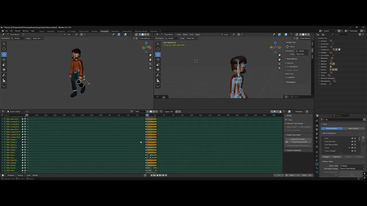The height and width of the screenshot is (206, 367).
Task: Enable the Manual Frame Range checkbox
Action: pyautogui.click(x=286, y=123)
